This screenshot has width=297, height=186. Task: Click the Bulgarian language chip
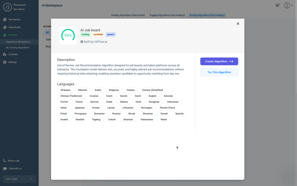pyautogui.click(x=114, y=90)
